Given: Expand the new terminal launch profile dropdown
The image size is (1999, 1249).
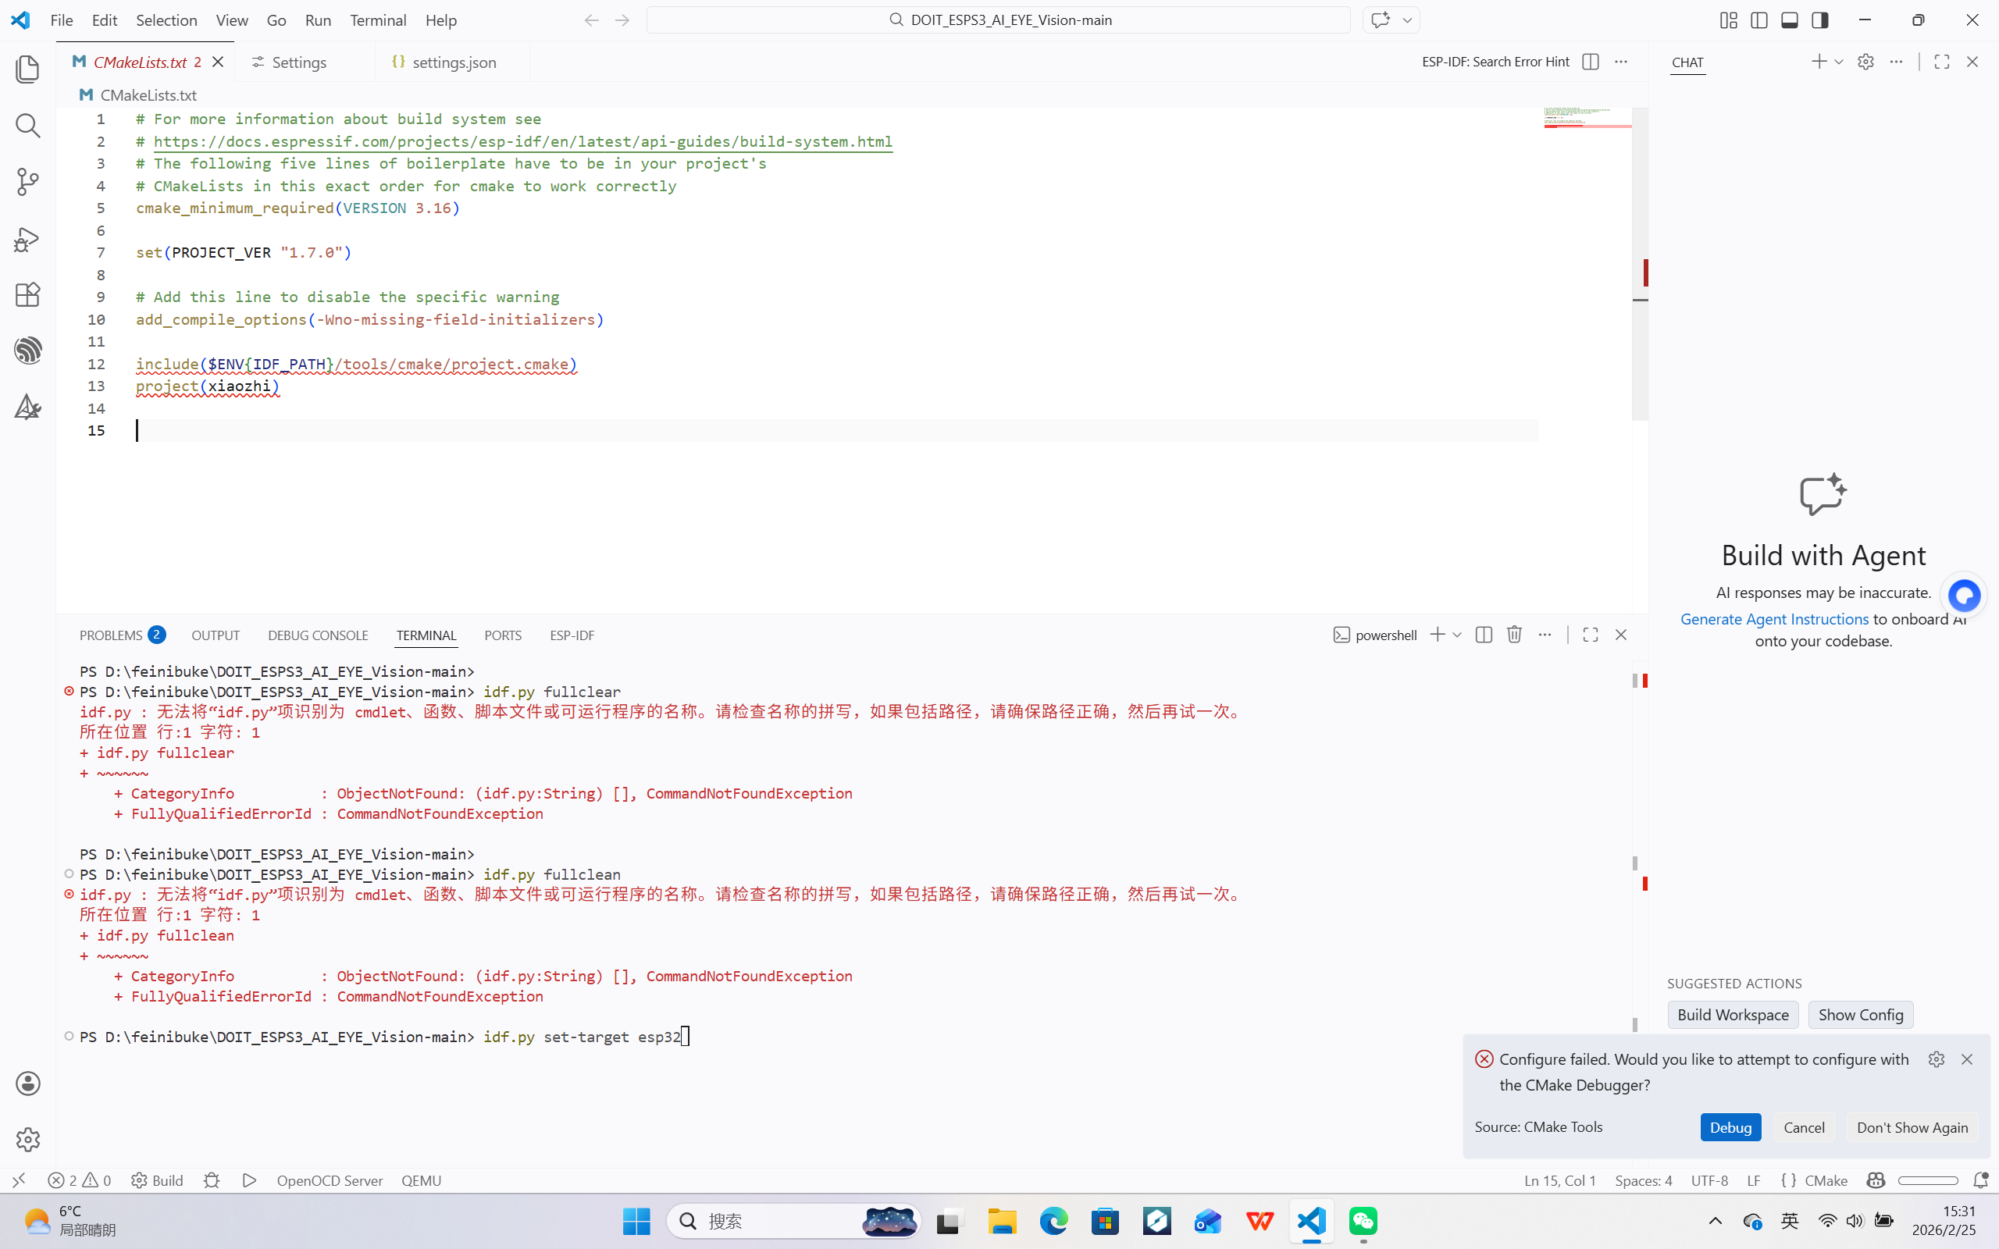Looking at the screenshot, I should (x=1457, y=635).
